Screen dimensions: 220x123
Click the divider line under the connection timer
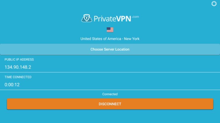click(110, 90)
